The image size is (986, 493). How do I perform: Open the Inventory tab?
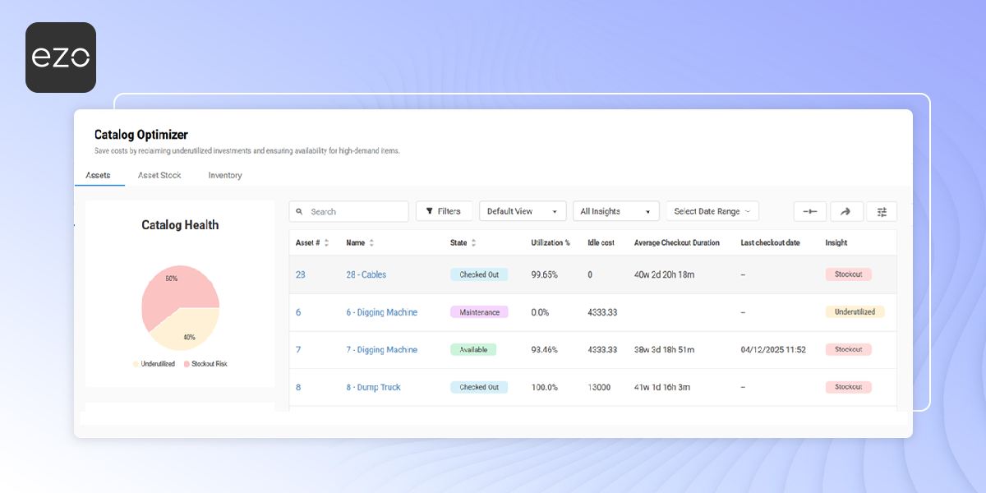pyautogui.click(x=224, y=175)
